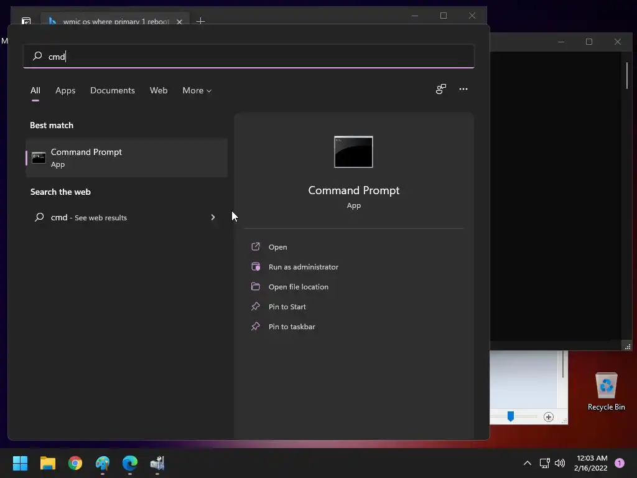Click the Run as administrator shield icon

pos(256,266)
